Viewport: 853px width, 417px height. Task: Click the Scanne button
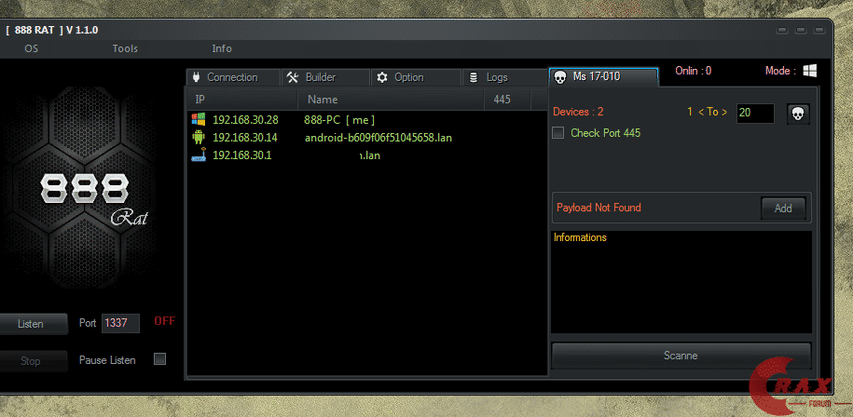coord(681,356)
